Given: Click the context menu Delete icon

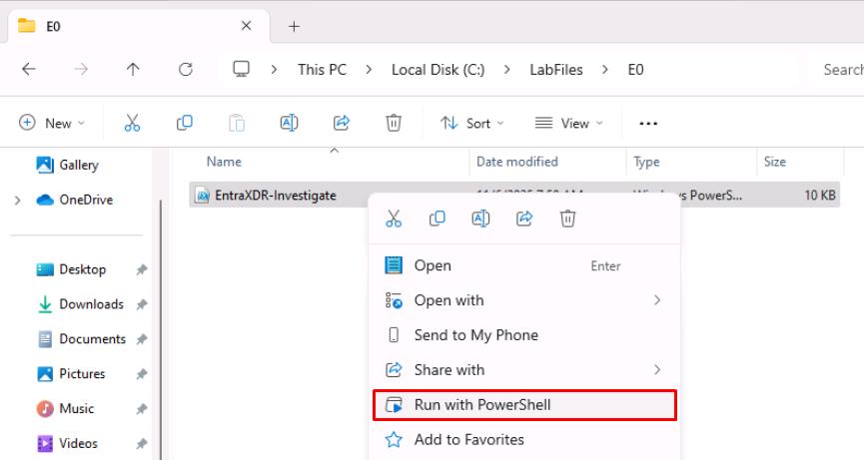Looking at the screenshot, I should tap(567, 219).
